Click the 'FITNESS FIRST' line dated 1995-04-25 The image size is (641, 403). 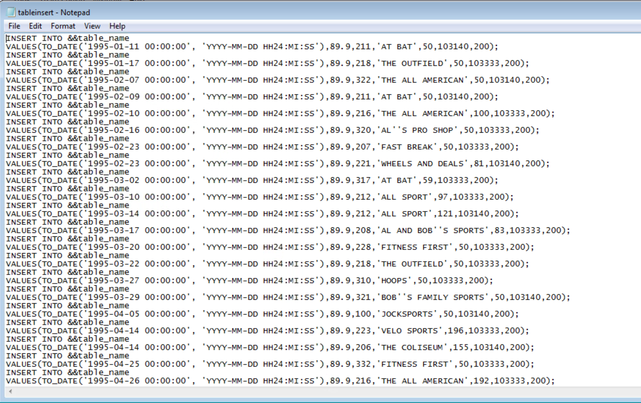tap(270, 364)
